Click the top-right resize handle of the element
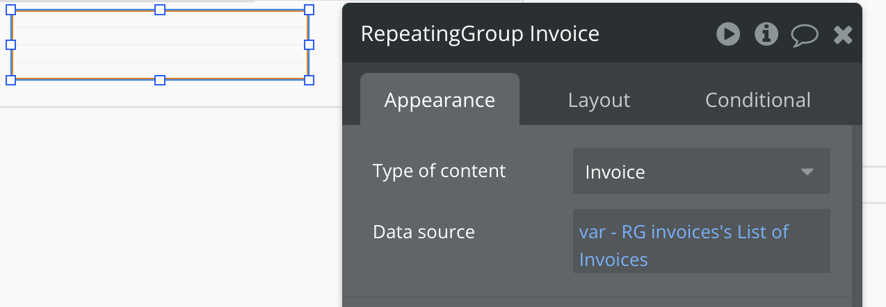The image size is (886, 307). (309, 10)
